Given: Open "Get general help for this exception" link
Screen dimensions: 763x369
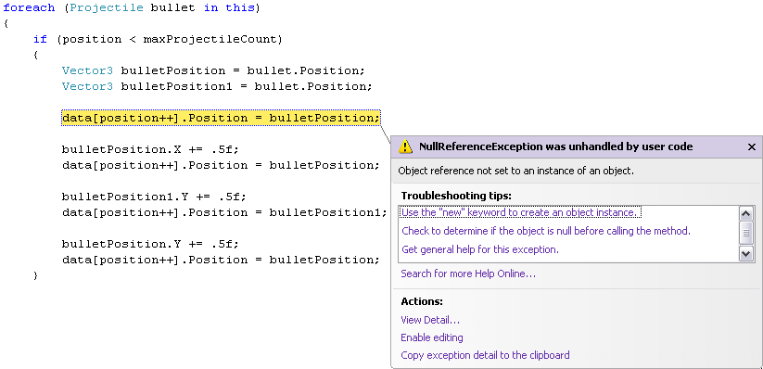Looking at the screenshot, I should point(480,249).
